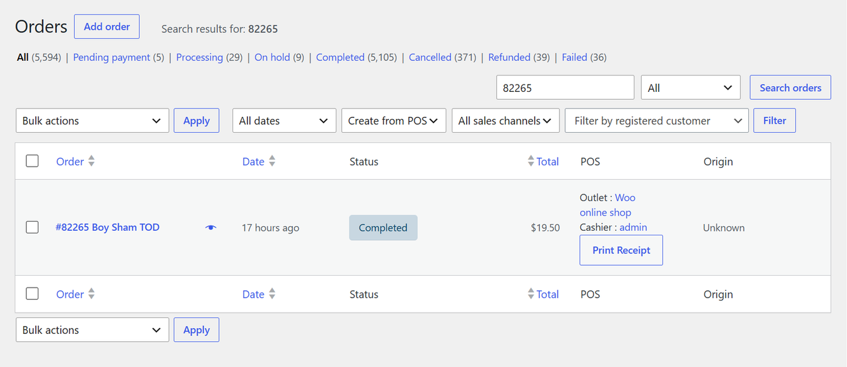This screenshot has width=847, height=367.
Task: Tick the select-all checkbox in the footer row
Action: pyautogui.click(x=32, y=294)
